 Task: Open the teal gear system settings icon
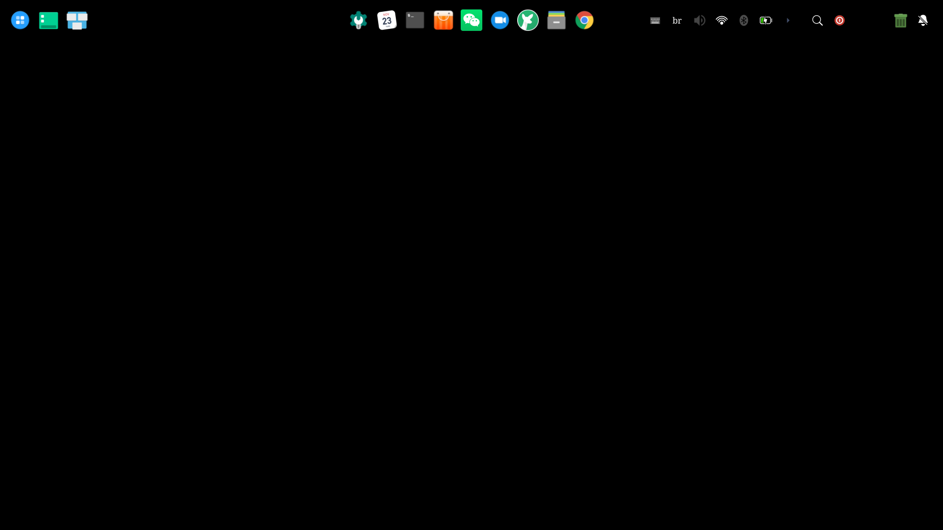[x=359, y=20]
